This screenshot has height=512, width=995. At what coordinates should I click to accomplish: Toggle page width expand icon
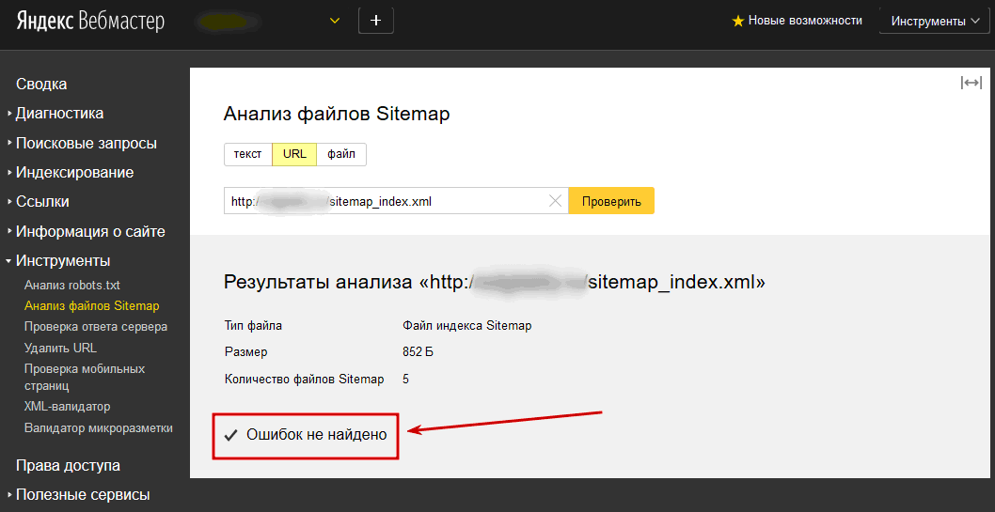(x=971, y=83)
